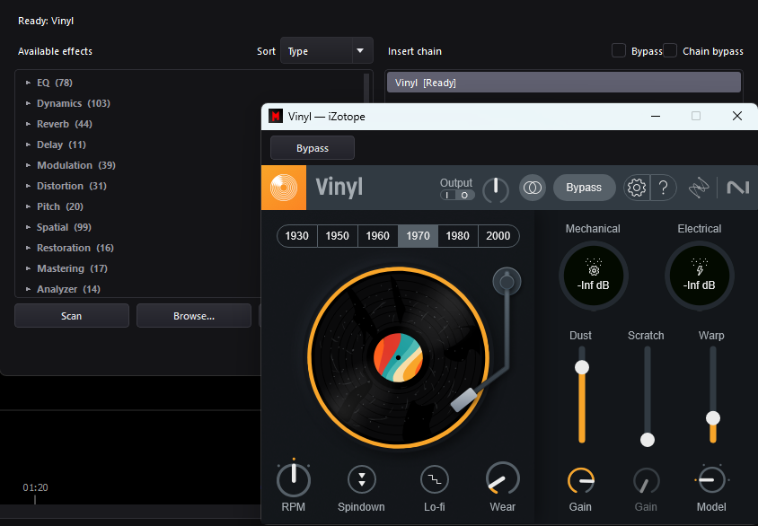Enable the Chain bypass checkbox

[x=669, y=50]
